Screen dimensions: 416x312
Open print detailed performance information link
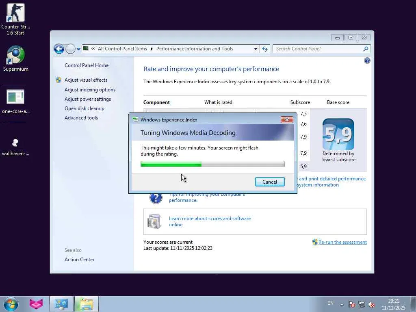click(331, 182)
